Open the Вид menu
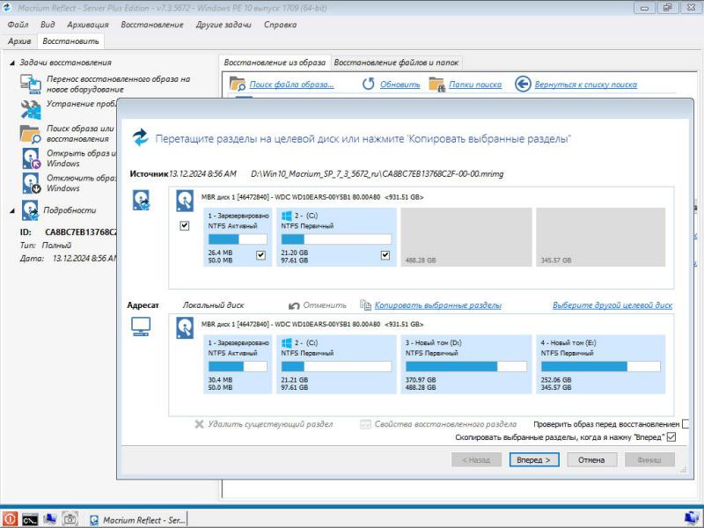The height and width of the screenshot is (528, 704). [48, 25]
